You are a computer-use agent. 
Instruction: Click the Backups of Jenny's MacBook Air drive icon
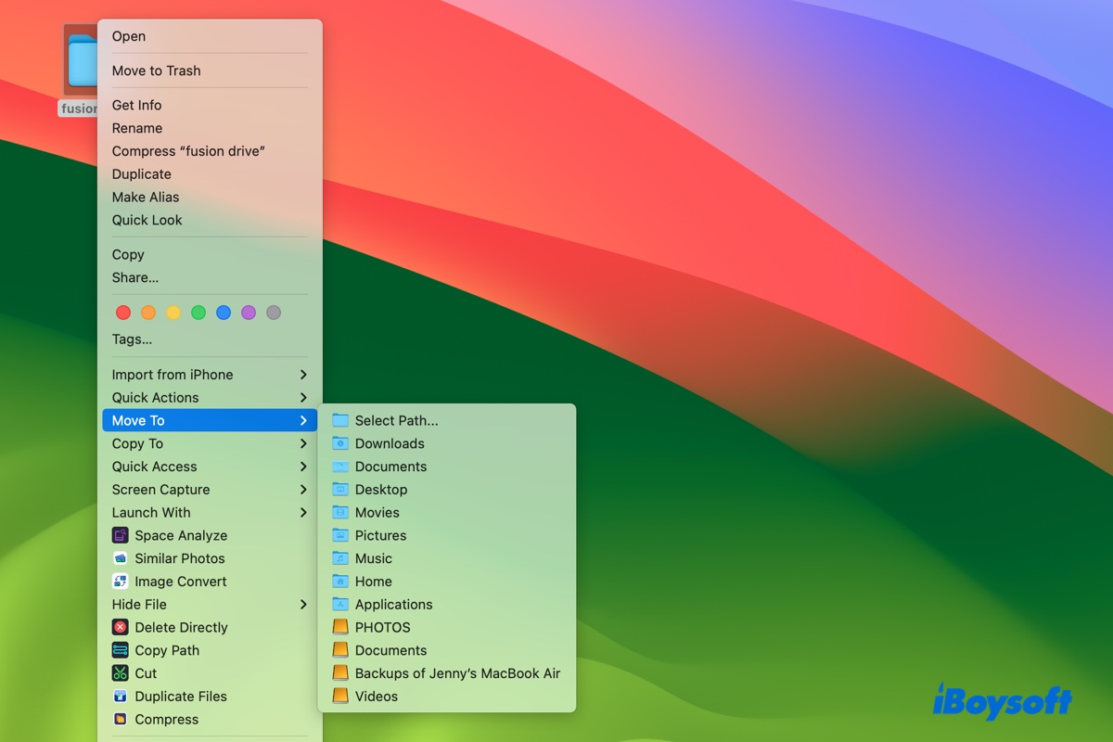[340, 673]
